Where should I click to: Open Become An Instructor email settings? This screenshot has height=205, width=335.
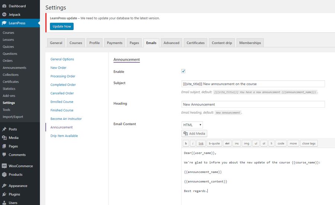click(x=66, y=119)
